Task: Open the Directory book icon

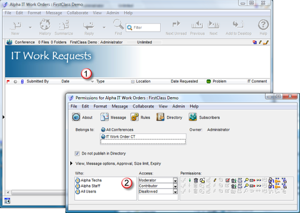Action: [x=160, y=117]
